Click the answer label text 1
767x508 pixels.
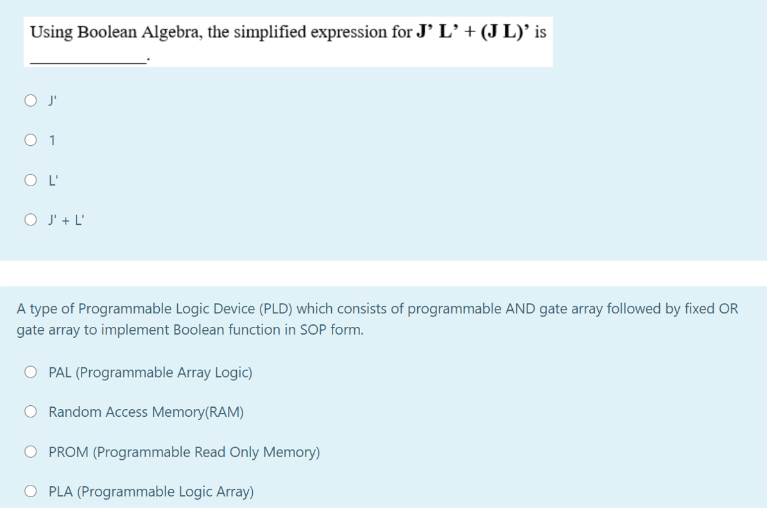(x=51, y=140)
